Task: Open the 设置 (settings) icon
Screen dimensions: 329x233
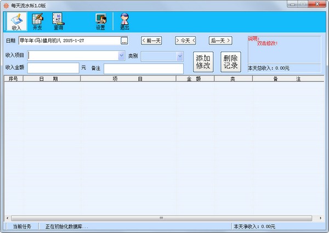Action: [x=100, y=21]
